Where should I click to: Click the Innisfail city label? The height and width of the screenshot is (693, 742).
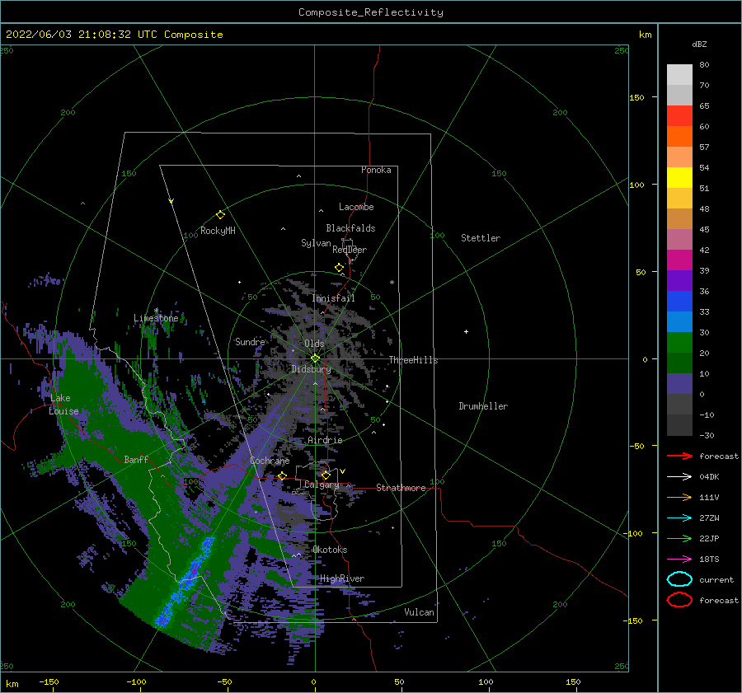[x=333, y=298]
